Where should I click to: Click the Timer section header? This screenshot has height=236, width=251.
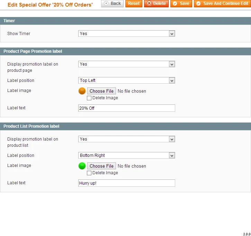click(9, 21)
